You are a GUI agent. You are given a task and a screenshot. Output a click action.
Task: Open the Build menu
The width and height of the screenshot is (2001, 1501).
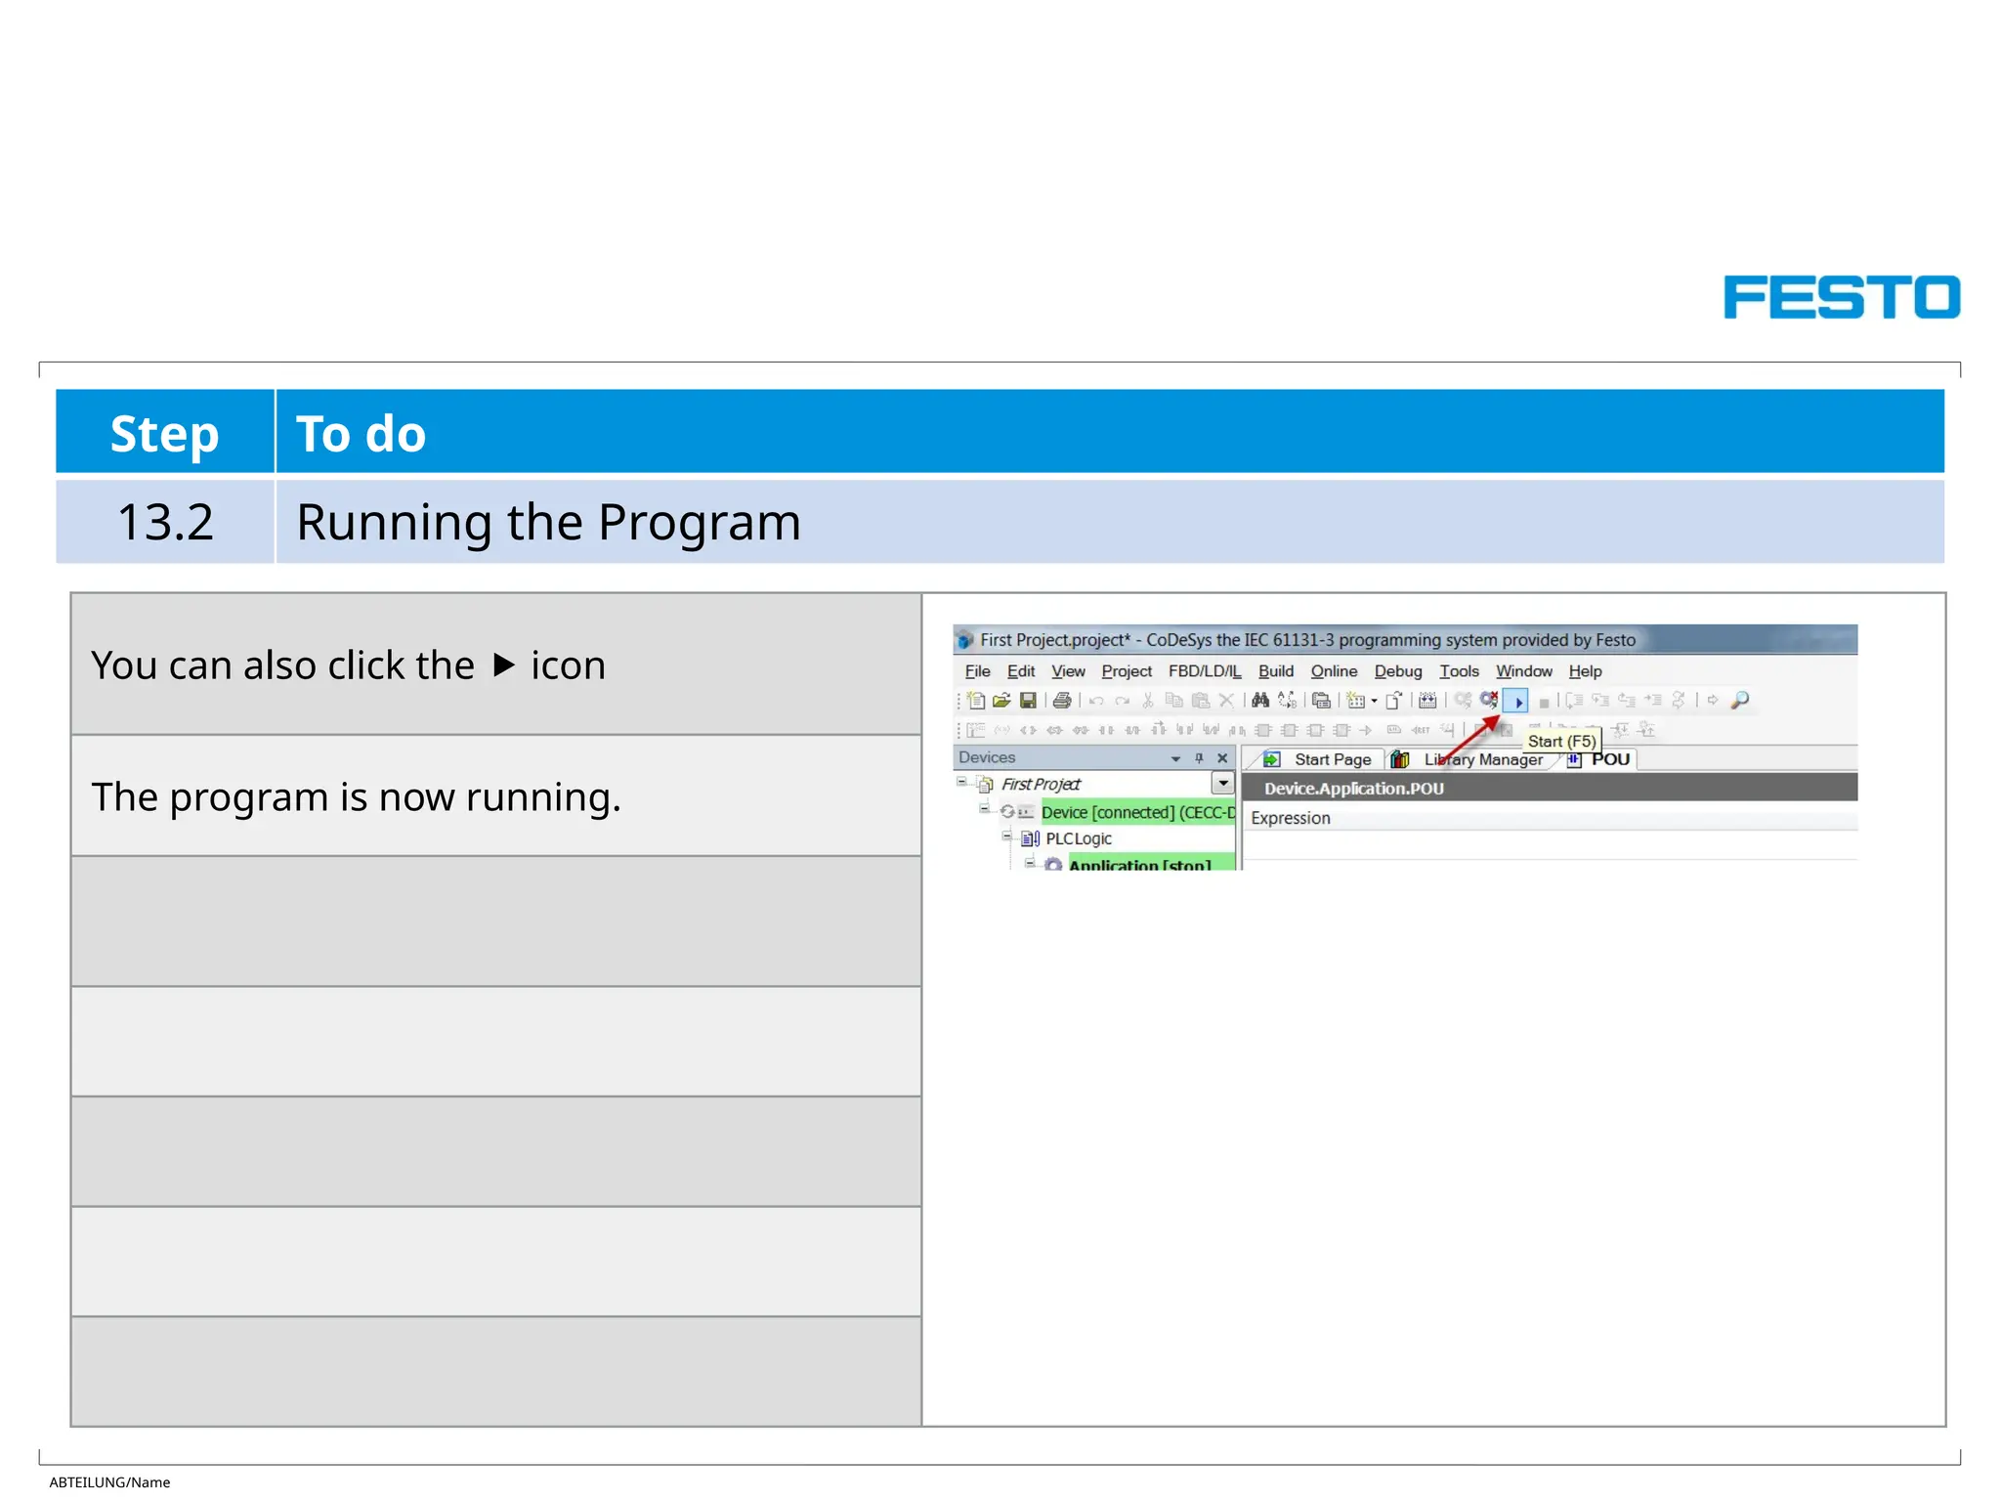click(x=1276, y=671)
